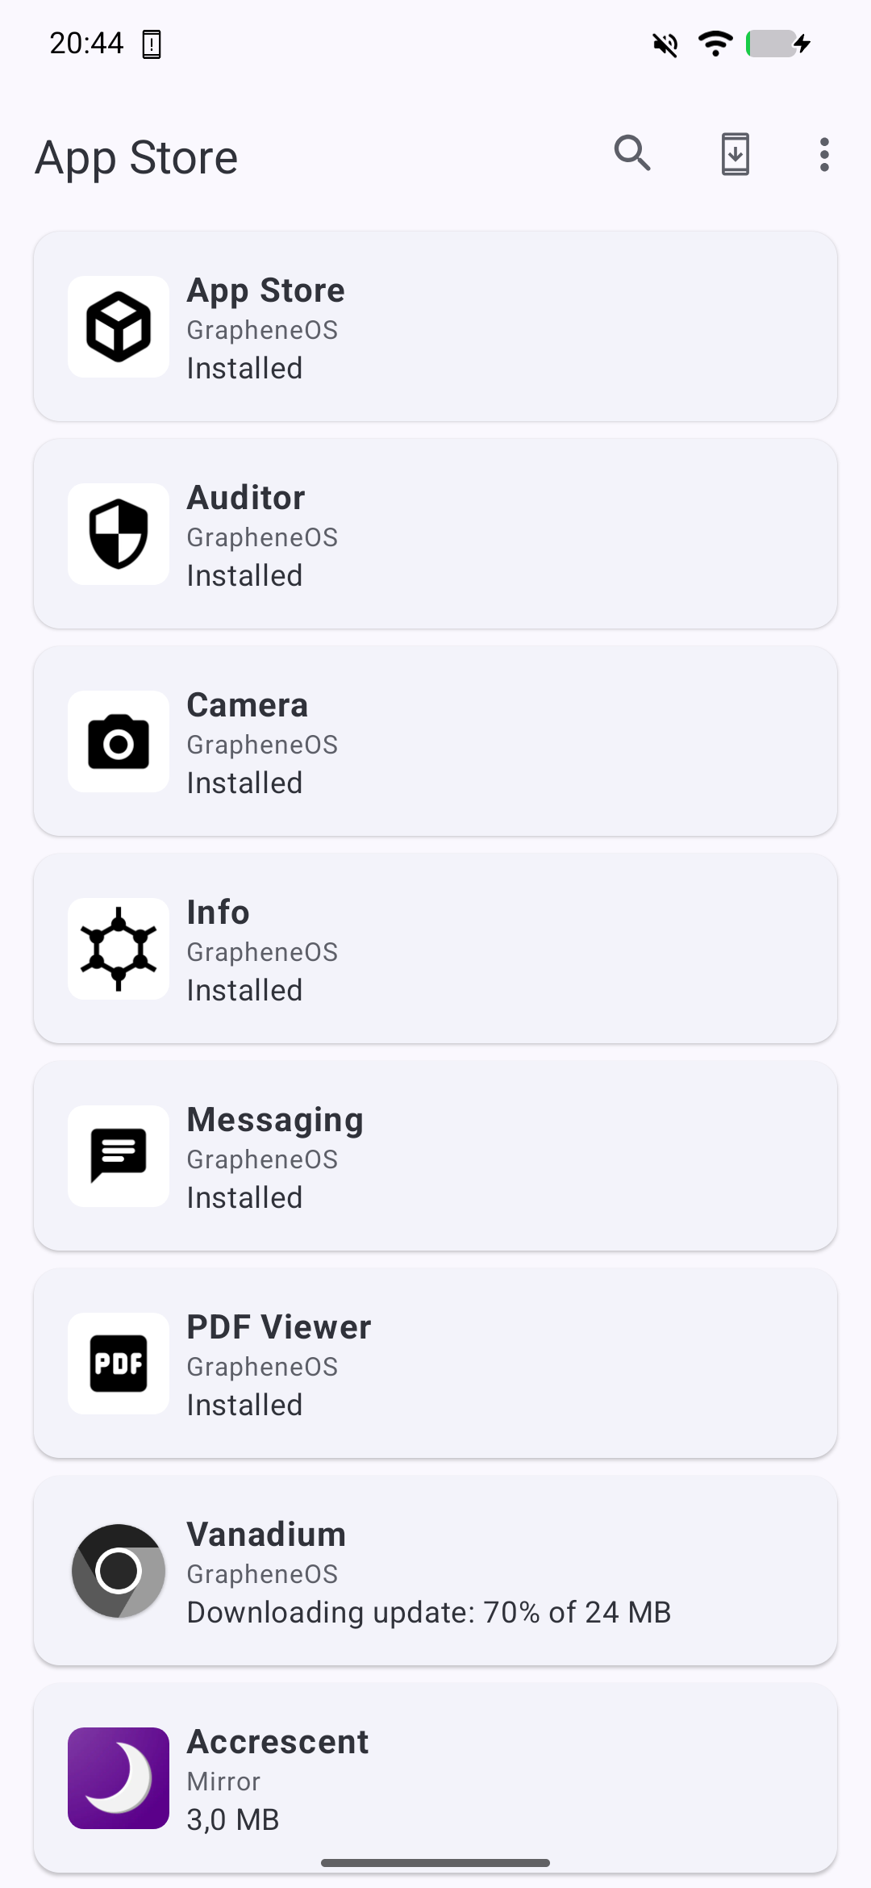View Vanadium downloading update progress
This screenshot has height=1888, width=871.
[429, 1612]
